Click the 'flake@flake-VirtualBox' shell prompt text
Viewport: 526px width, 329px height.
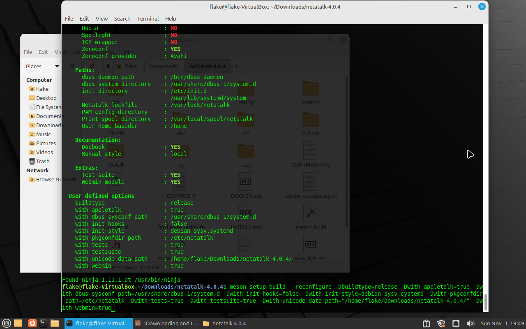point(98,287)
